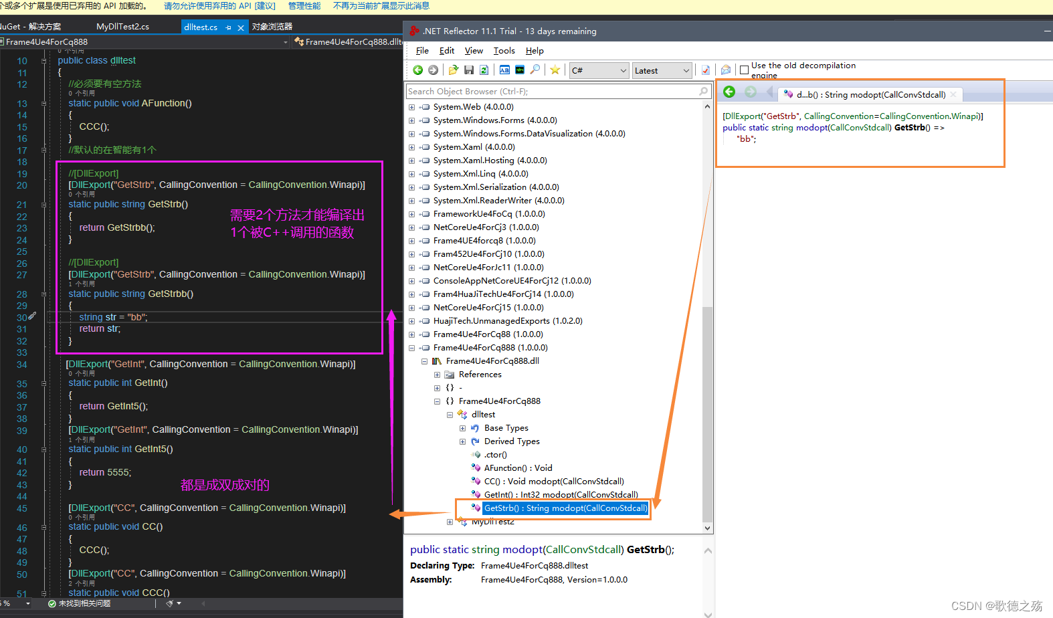
Task: Expand the References node
Action: 437,375
